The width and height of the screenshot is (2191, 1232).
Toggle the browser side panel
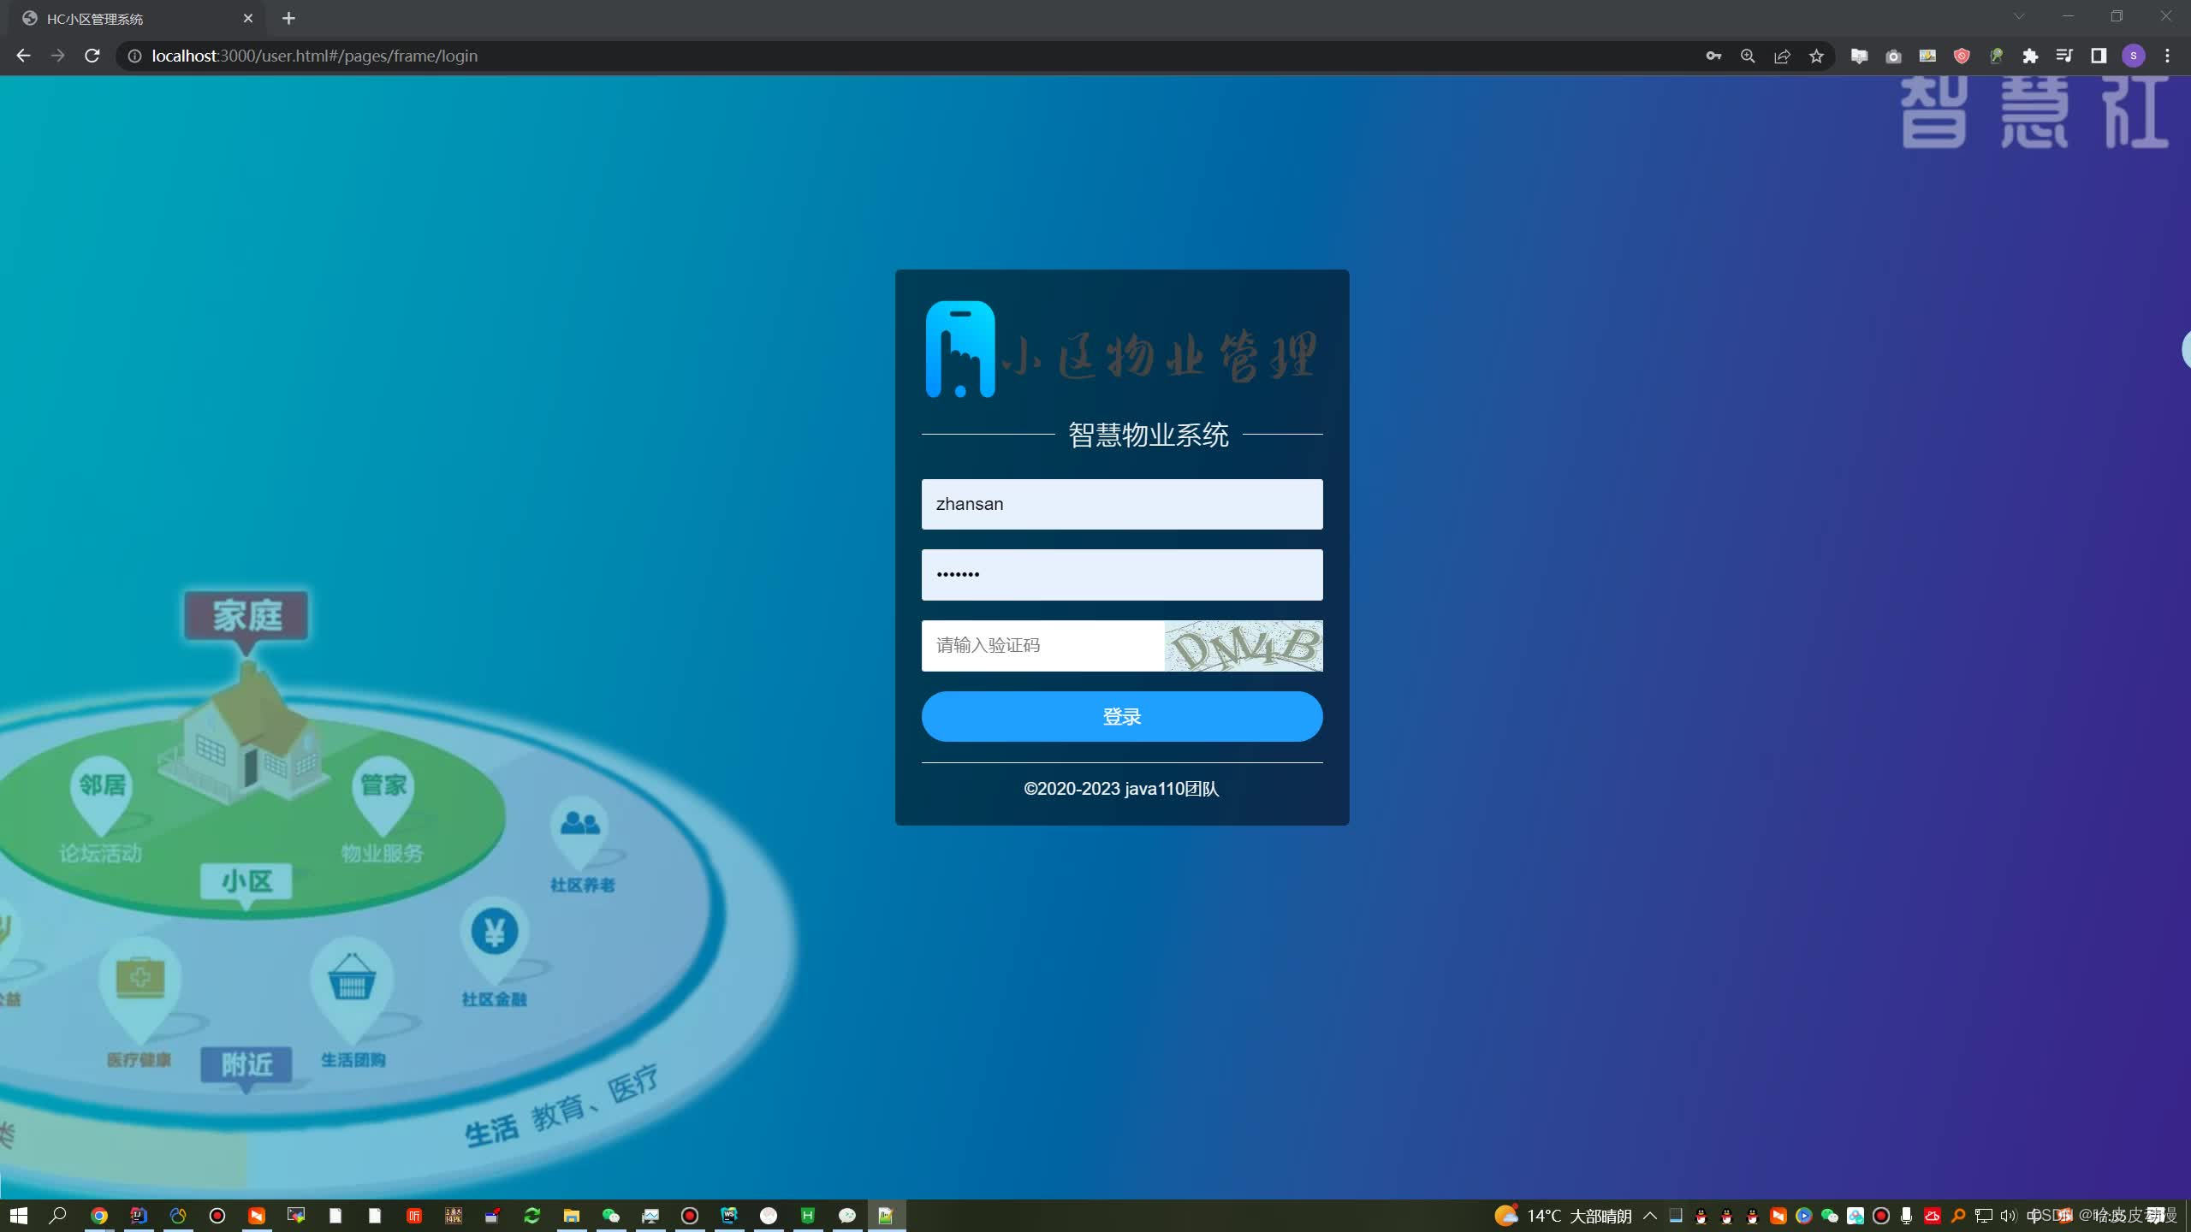[x=2099, y=56]
